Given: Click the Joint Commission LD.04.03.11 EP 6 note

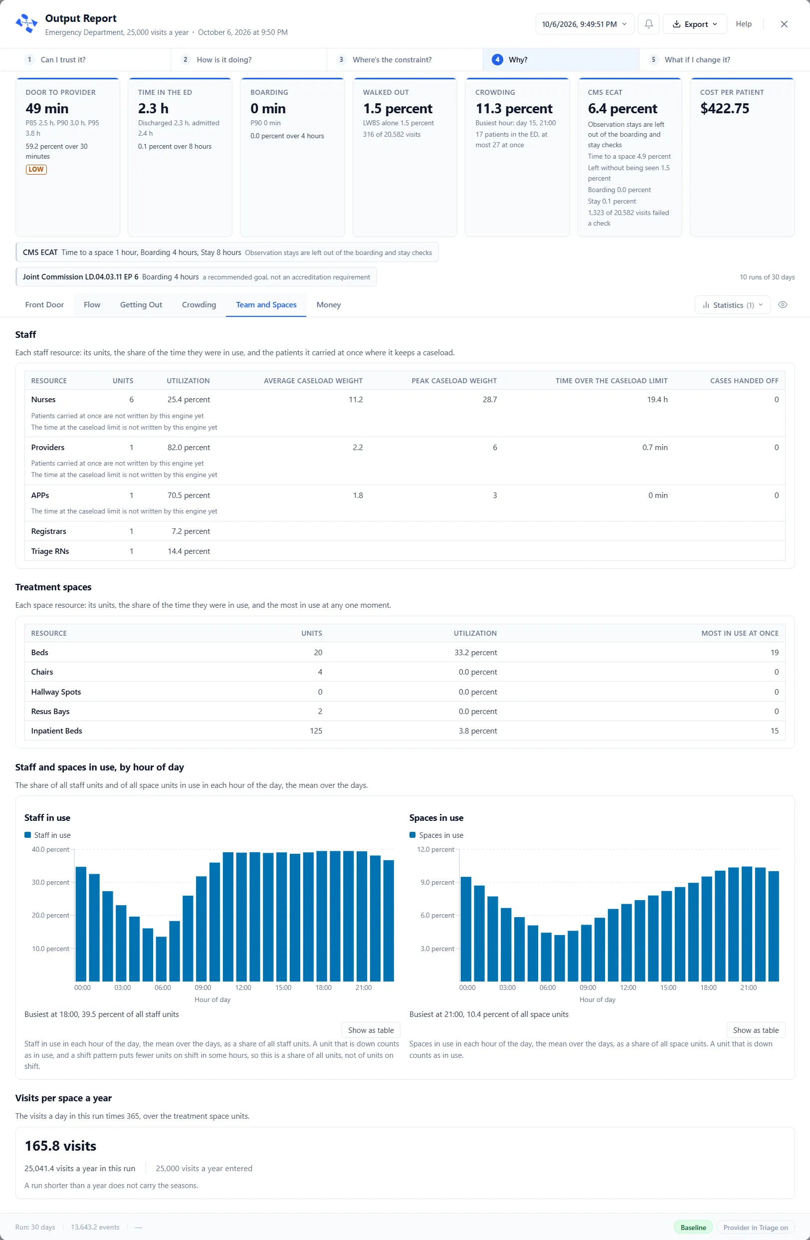Looking at the screenshot, I should pyautogui.click(x=196, y=276).
